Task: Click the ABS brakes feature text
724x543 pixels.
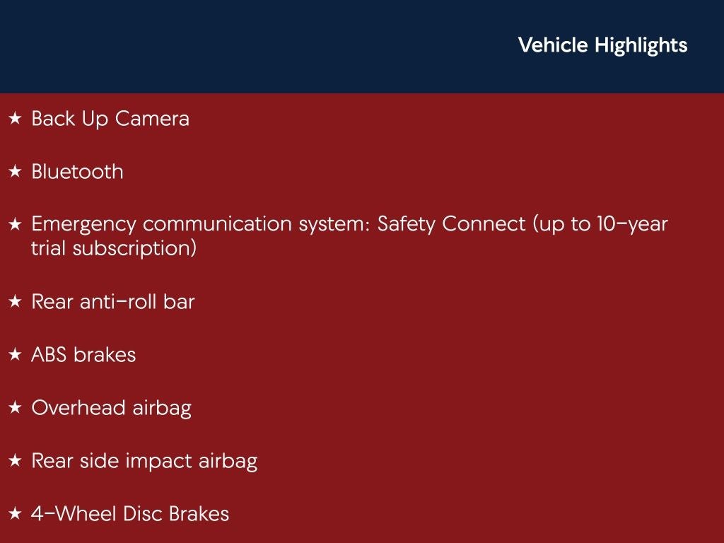Action: pyautogui.click(x=83, y=355)
